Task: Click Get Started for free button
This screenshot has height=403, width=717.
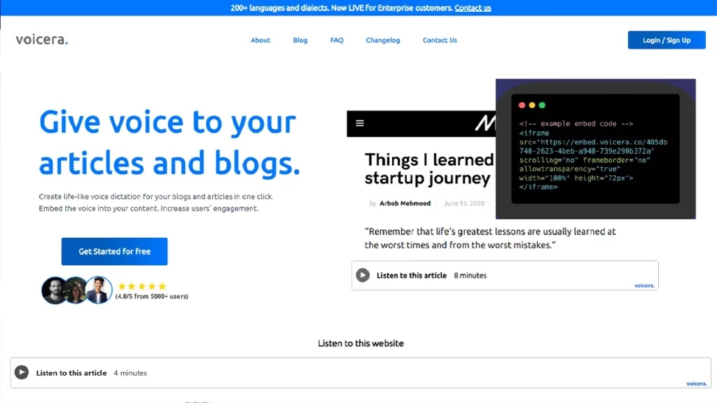Action: pyautogui.click(x=114, y=251)
